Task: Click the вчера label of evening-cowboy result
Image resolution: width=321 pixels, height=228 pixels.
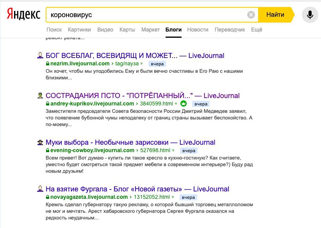Action: (189, 151)
